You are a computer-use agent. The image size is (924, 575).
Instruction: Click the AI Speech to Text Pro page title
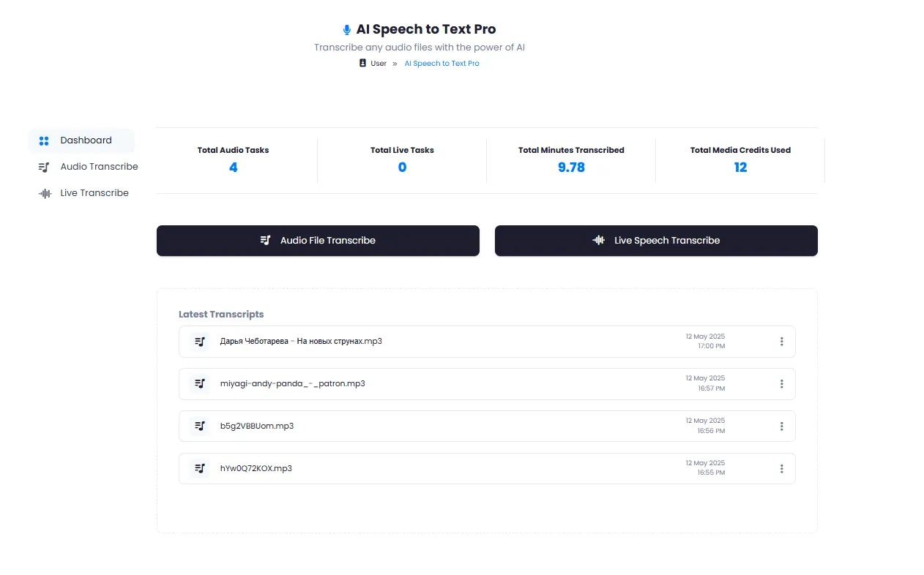[426, 30]
